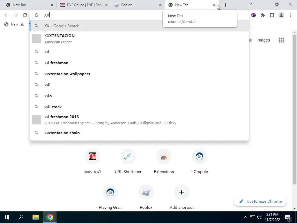Select the XXXTENTACION American rapper suggestion
Viewport: 297px width, 223px height.
(139, 39)
